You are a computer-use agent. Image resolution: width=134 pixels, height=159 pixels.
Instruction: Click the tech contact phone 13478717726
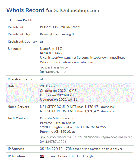click(x=56, y=142)
